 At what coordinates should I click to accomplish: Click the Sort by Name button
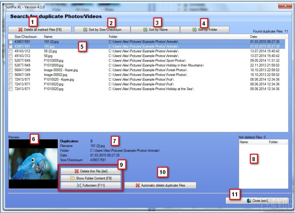click(155, 30)
